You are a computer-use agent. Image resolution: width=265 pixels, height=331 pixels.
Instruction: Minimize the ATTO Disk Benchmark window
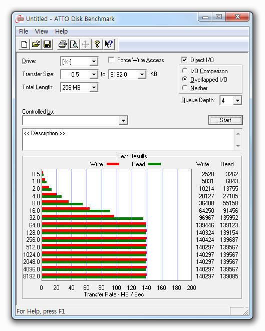pos(205,17)
